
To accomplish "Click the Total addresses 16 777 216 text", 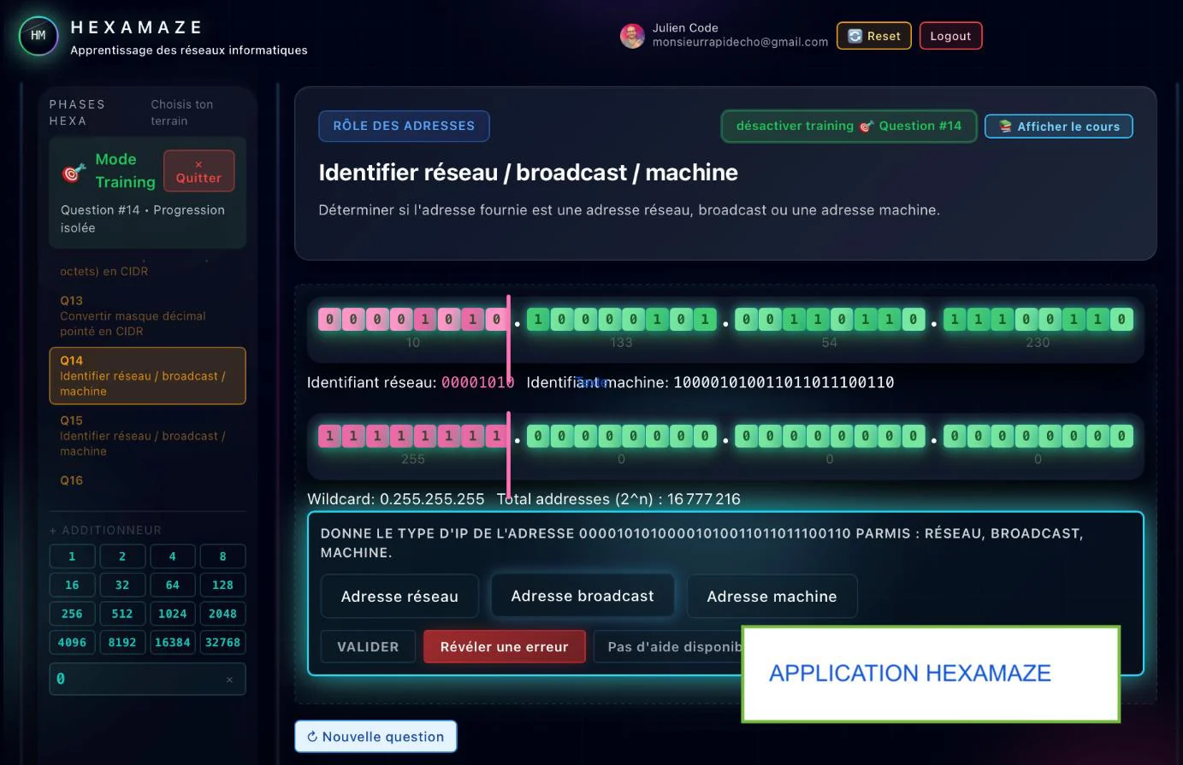I will (x=618, y=499).
